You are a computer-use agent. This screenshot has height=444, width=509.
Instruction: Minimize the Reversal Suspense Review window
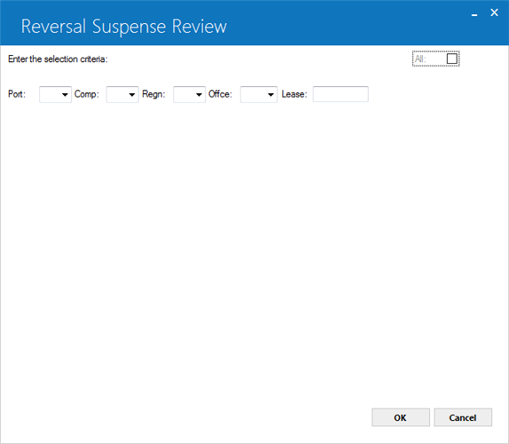click(x=474, y=14)
